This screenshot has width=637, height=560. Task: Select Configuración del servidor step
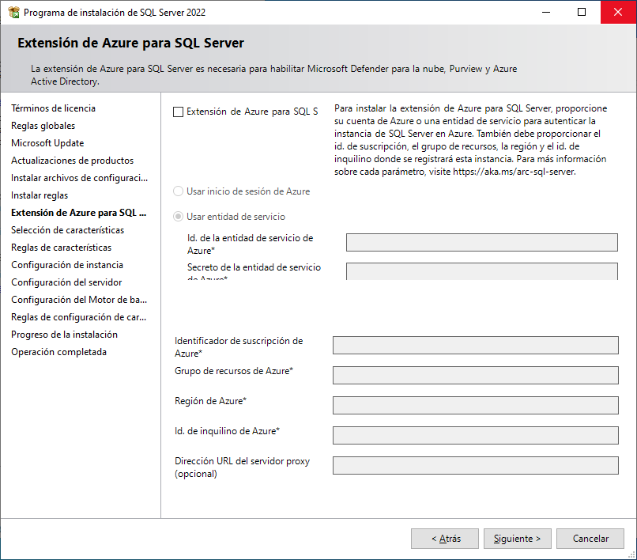tap(66, 282)
